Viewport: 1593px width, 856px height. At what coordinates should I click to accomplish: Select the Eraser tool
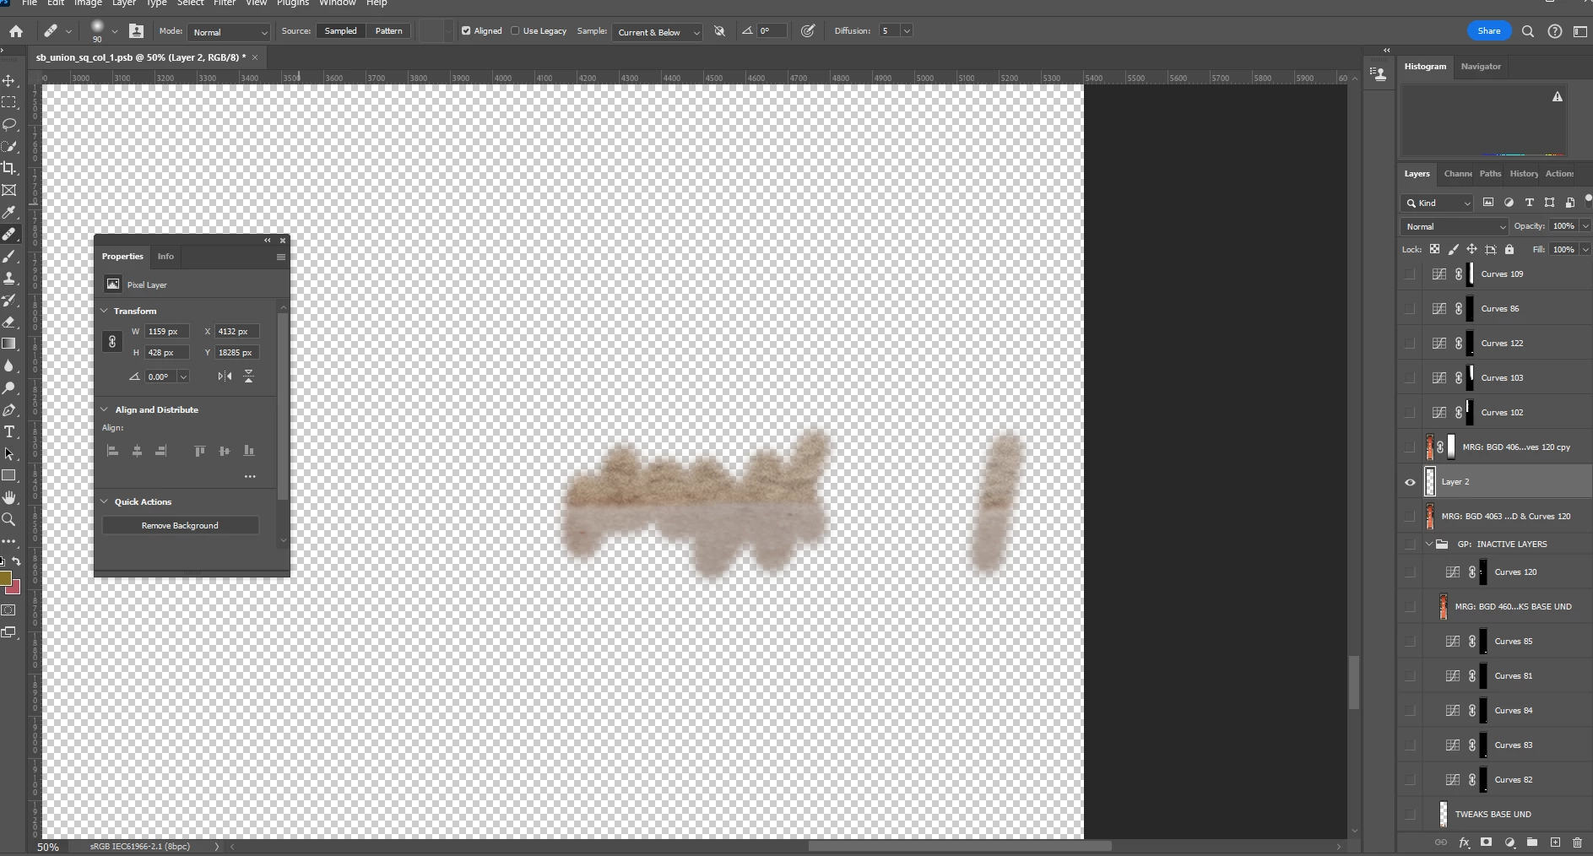coord(9,322)
